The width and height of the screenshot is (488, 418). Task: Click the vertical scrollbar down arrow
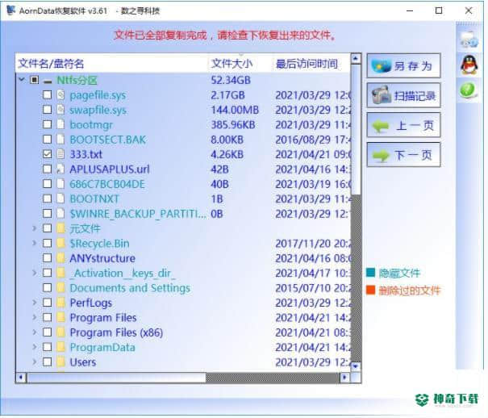(x=356, y=366)
